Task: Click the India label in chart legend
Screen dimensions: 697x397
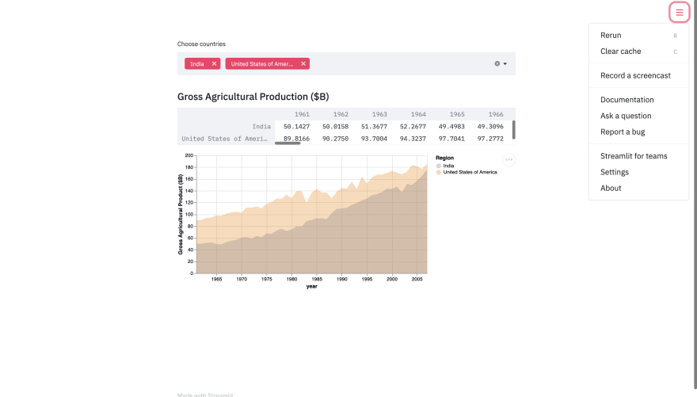Action: coord(448,166)
